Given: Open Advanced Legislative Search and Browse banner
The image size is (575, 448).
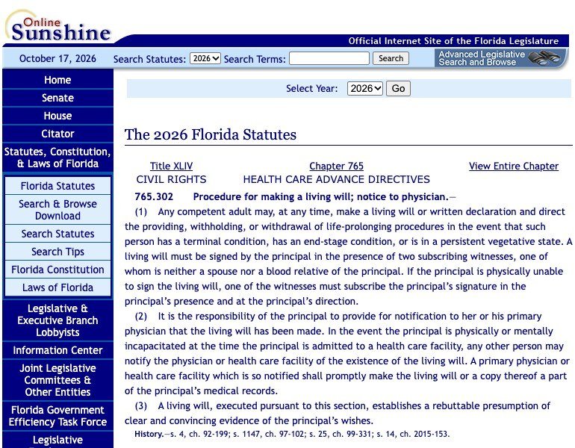Looking at the screenshot, I should click(500, 58).
